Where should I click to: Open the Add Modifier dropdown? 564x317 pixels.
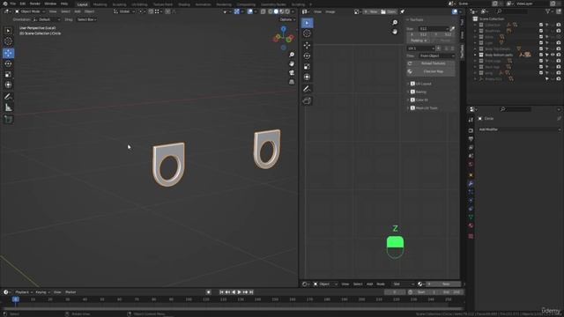(x=519, y=129)
